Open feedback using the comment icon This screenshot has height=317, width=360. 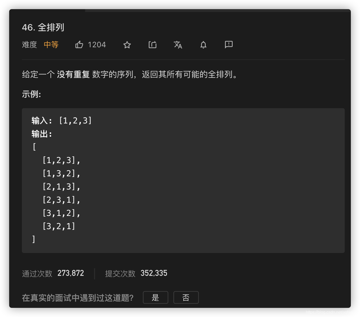(228, 45)
